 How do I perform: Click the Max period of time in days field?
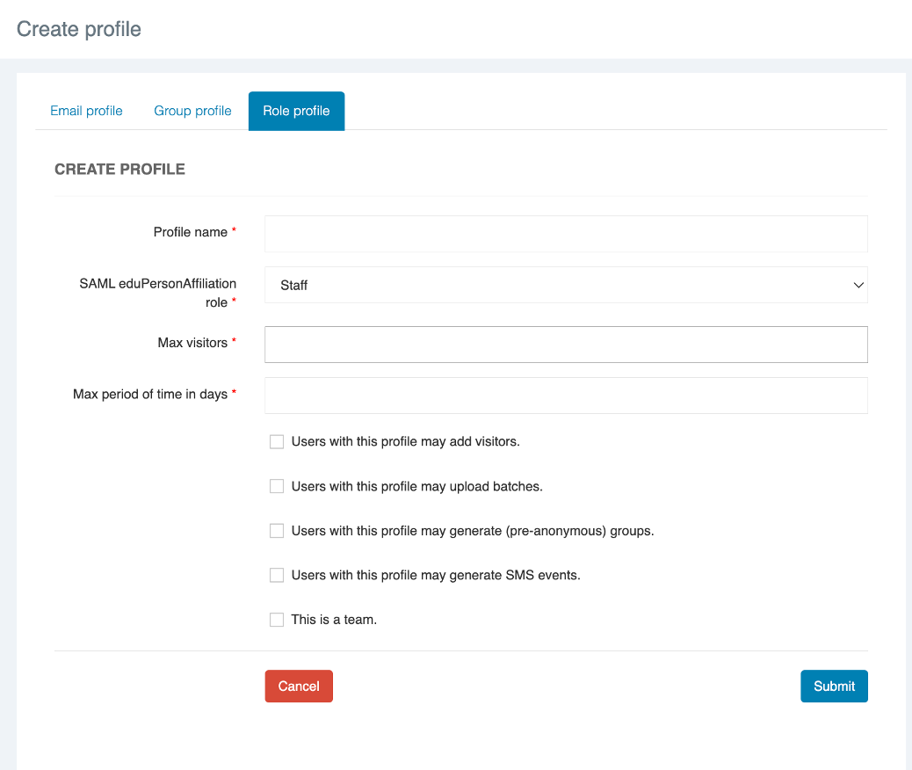click(566, 396)
